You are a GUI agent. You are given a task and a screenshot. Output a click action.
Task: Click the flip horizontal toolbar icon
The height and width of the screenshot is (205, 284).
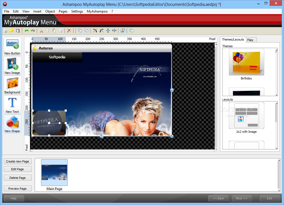[114, 31]
